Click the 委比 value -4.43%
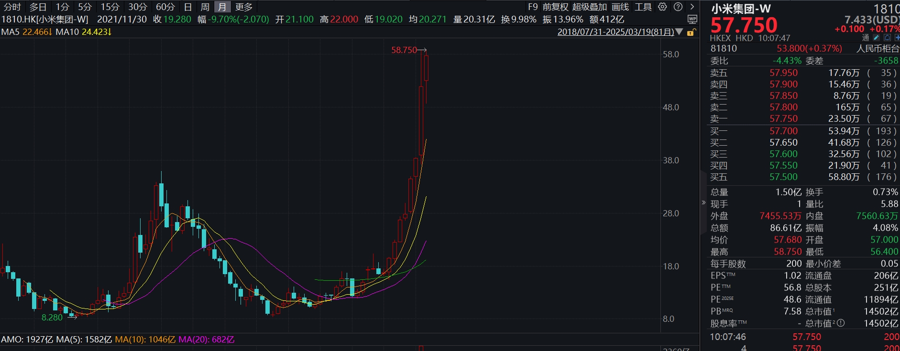Image resolution: width=900 pixels, height=351 pixels. [x=787, y=61]
